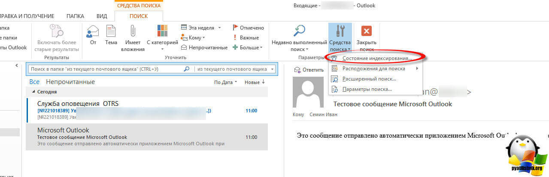Click the magnifier icon in search box

(x=187, y=69)
